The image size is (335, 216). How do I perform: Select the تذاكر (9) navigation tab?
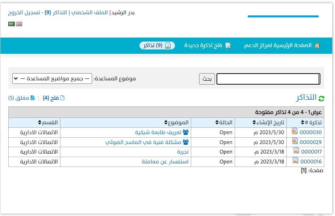(157, 45)
